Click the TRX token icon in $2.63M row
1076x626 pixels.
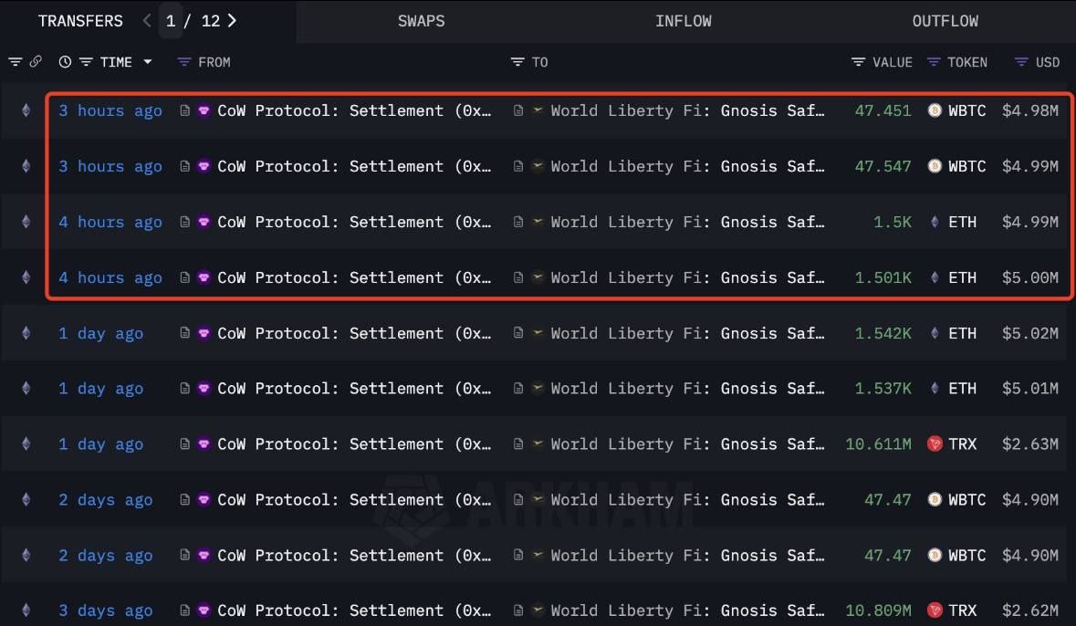[935, 443]
